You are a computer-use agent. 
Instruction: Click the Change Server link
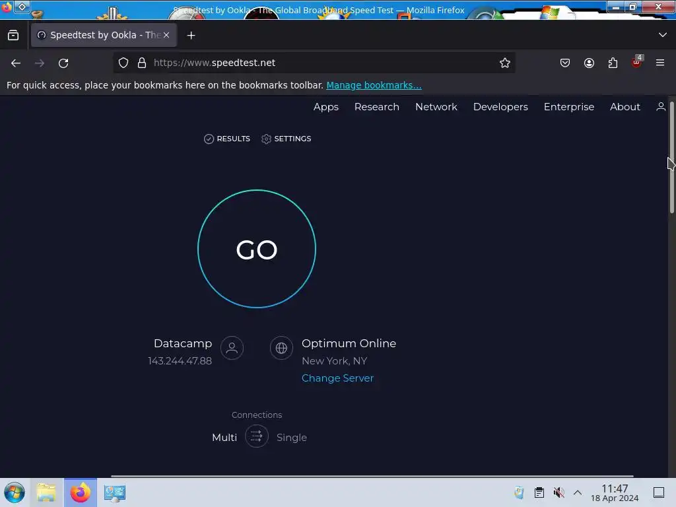(337, 378)
